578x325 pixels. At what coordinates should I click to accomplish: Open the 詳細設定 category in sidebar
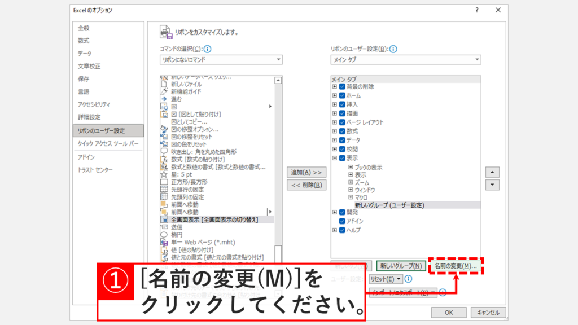coord(89,117)
